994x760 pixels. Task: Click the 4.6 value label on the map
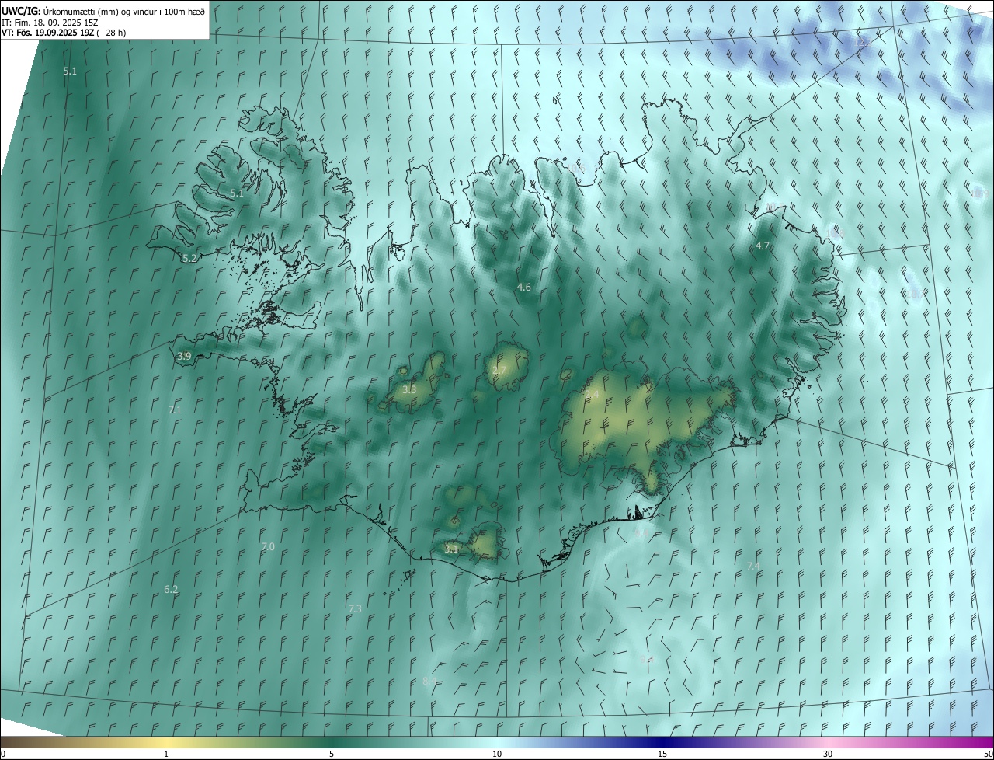click(524, 287)
